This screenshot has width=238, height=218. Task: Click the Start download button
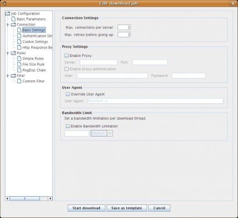86,208
